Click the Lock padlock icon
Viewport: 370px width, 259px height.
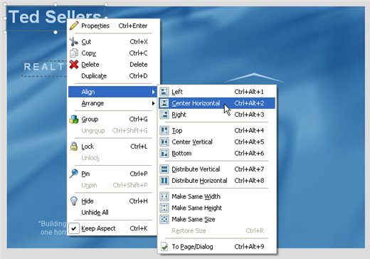74,147
